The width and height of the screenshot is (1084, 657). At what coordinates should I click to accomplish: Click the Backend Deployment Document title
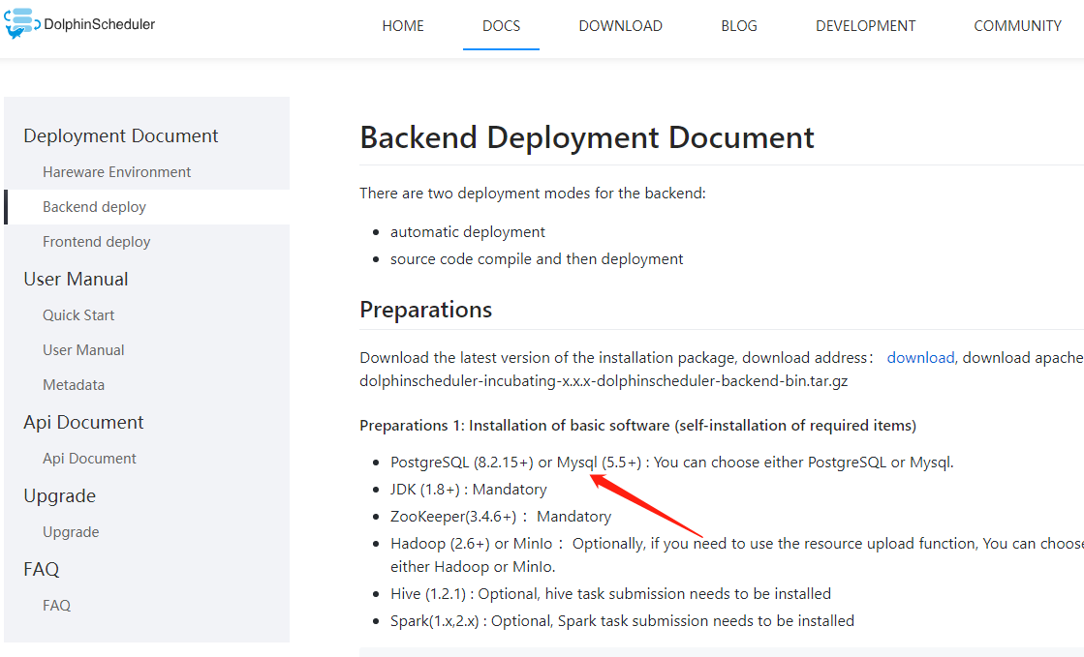[x=587, y=137]
